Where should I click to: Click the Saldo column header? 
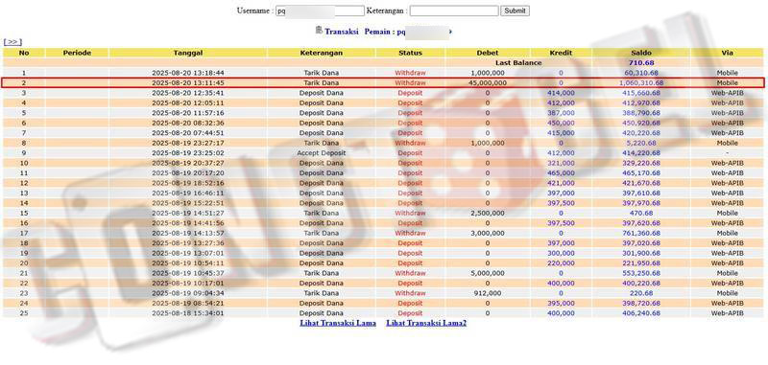[x=641, y=53]
